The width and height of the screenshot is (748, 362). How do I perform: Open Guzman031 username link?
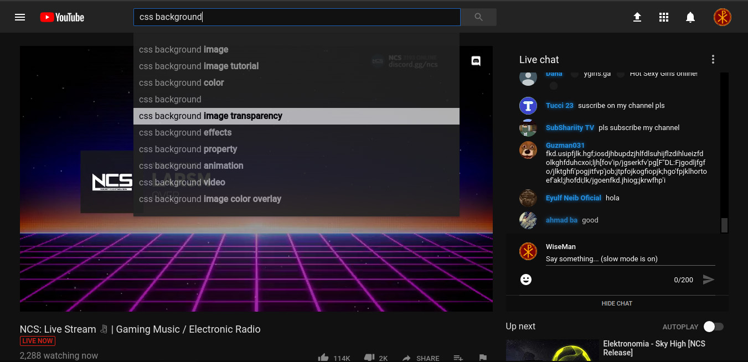coord(565,146)
